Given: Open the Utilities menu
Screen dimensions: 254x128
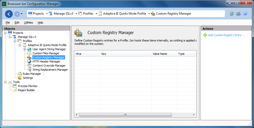Looking at the screenshot, I should pyautogui.click(x=28, y=23).
